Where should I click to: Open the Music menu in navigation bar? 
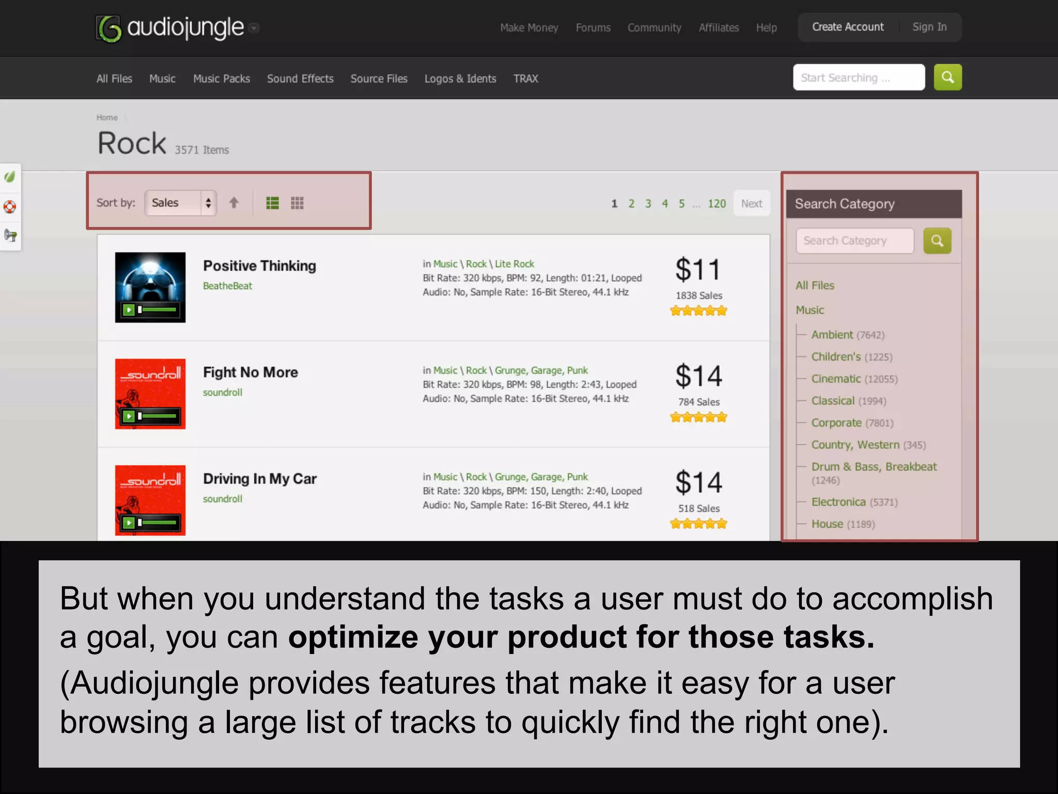point(162,79)
